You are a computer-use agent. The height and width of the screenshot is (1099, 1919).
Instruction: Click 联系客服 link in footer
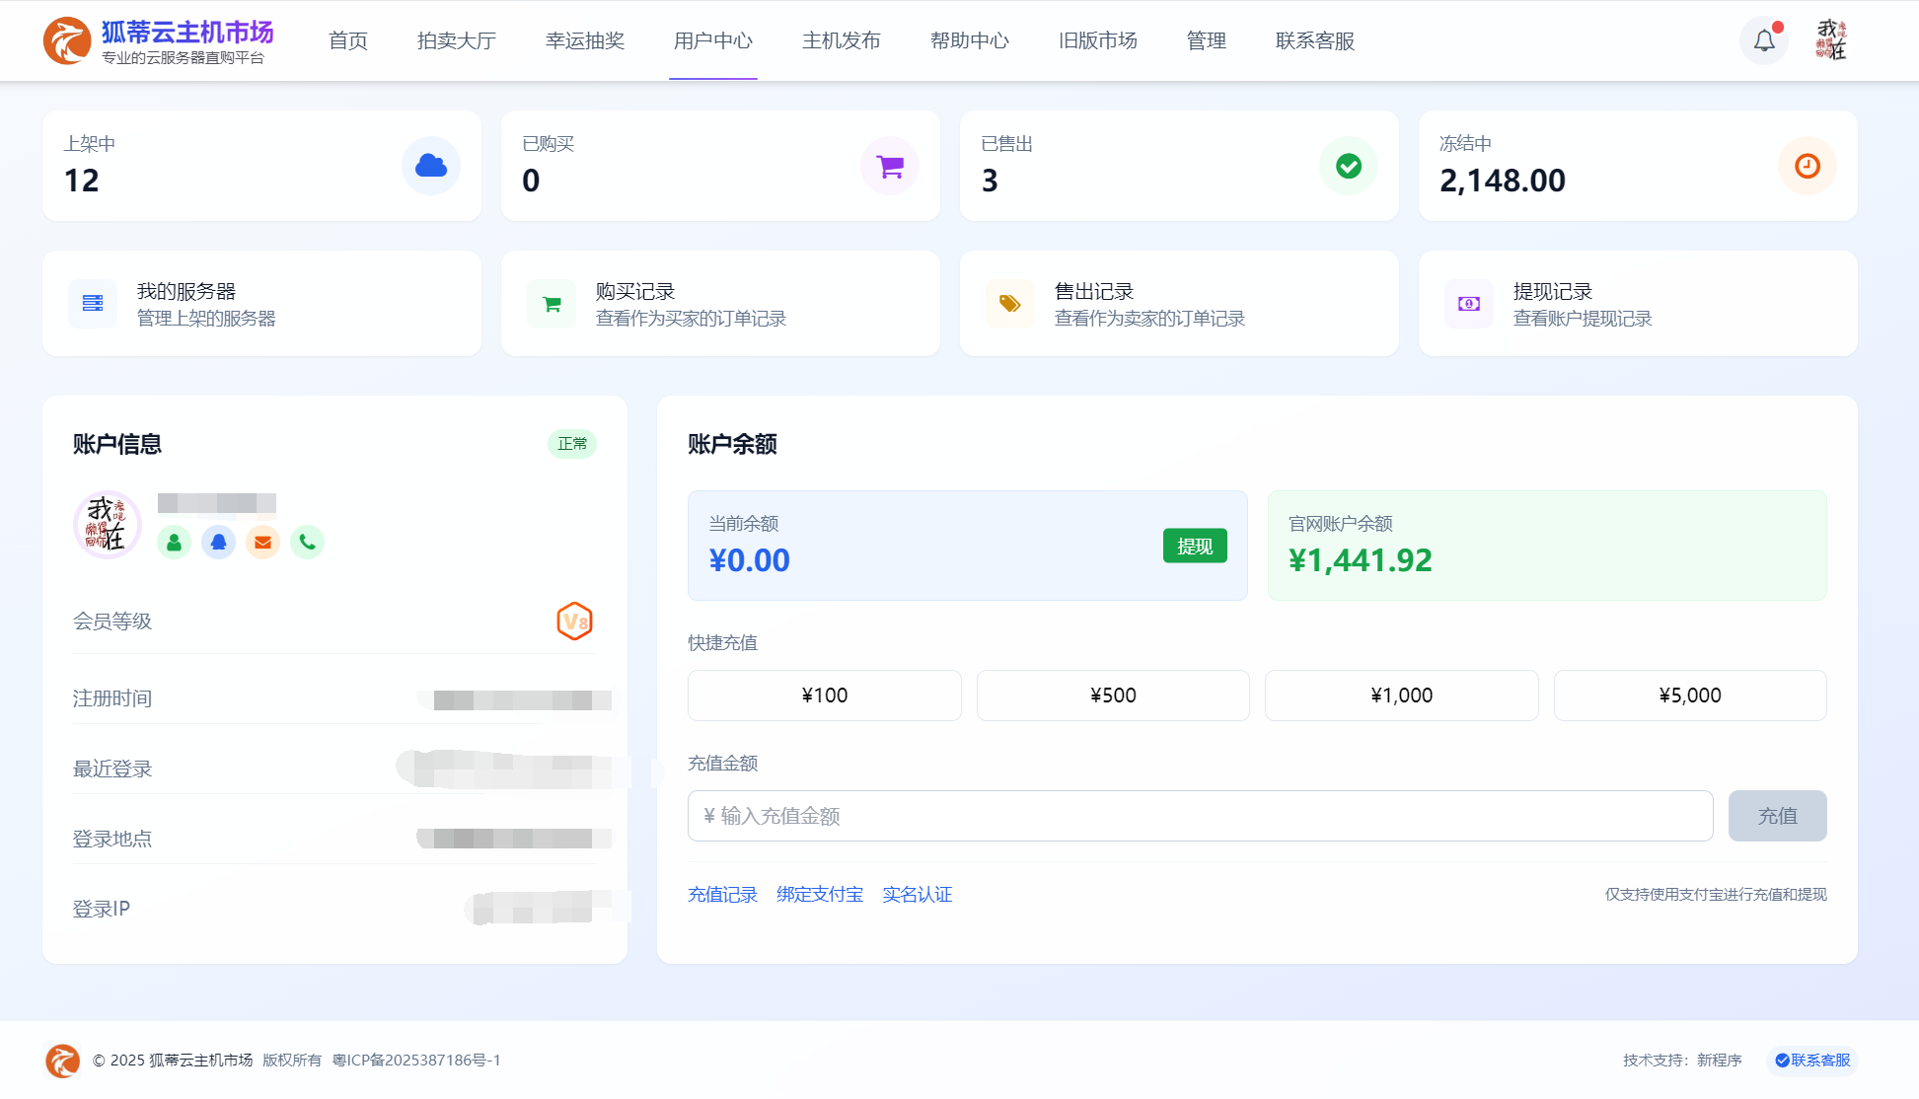[x=1812, y=1060]
